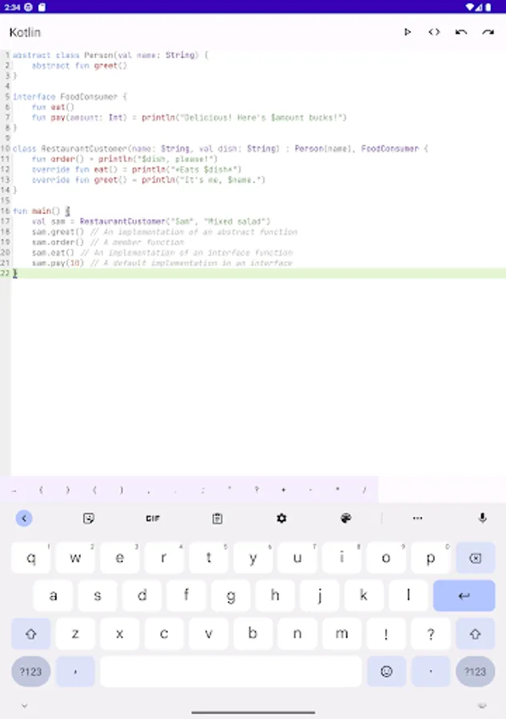Insert plus sign from symbol bar
The image size is (506, 719).
coord(284,490)
